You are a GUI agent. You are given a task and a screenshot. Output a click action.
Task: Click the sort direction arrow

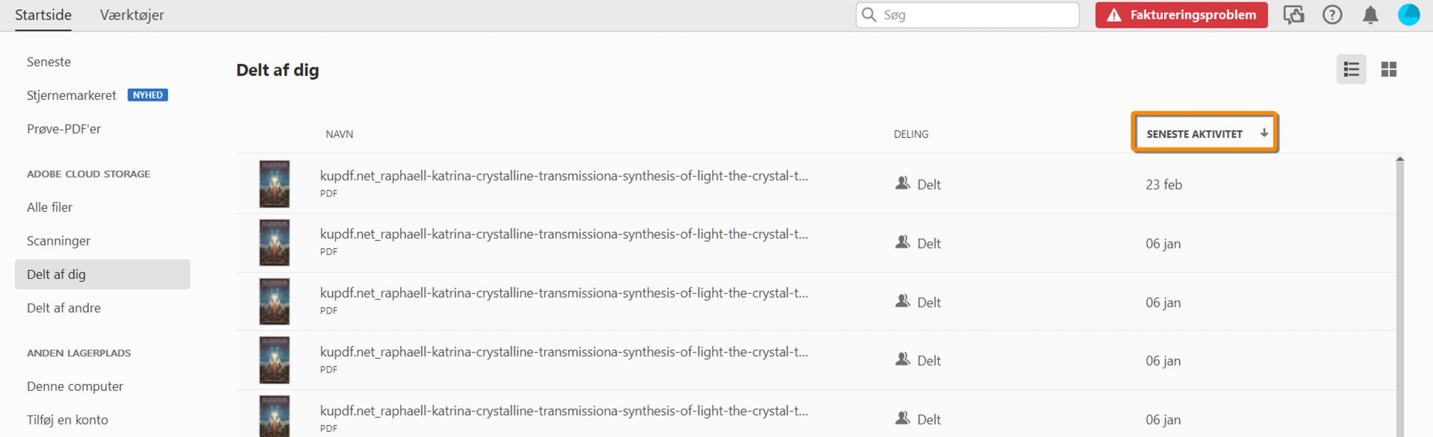tap(1264, 133)
